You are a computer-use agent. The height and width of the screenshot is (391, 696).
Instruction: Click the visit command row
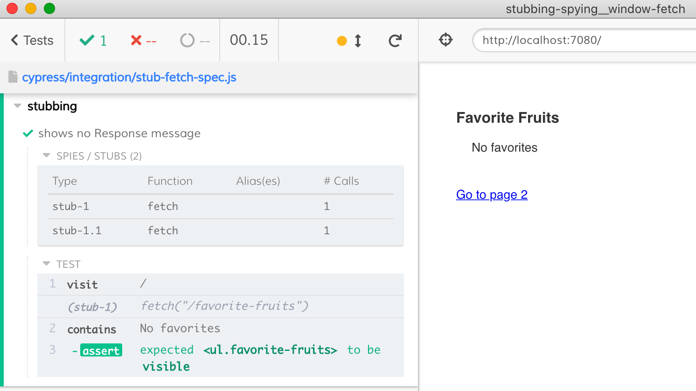click(x=220, y=284)
